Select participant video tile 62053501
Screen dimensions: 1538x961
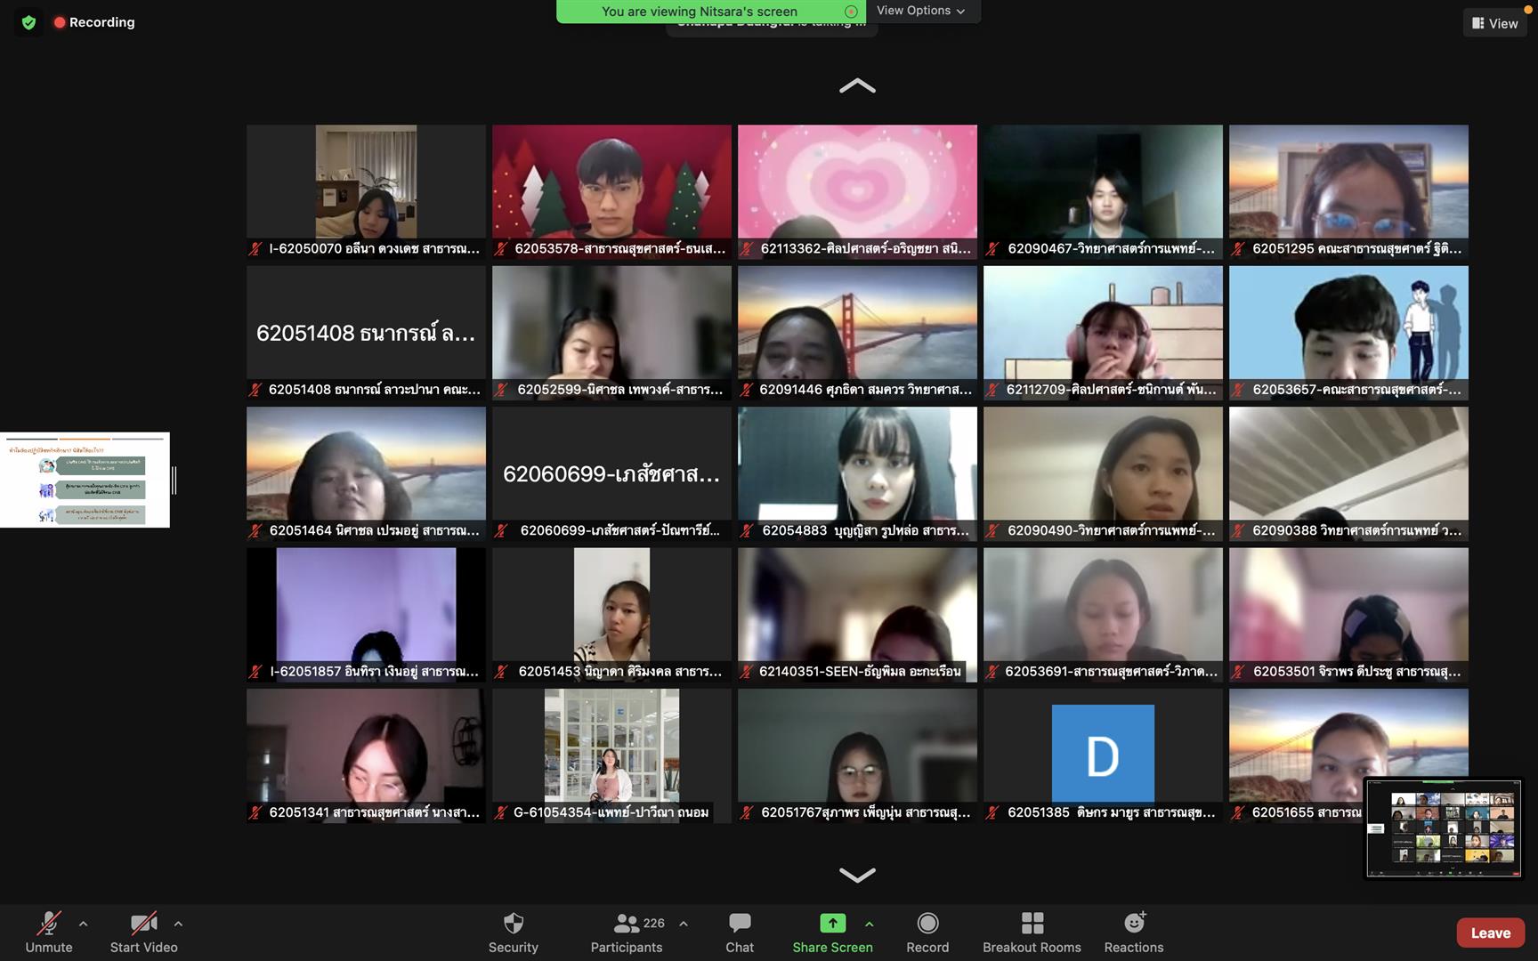pos(1348,615)
